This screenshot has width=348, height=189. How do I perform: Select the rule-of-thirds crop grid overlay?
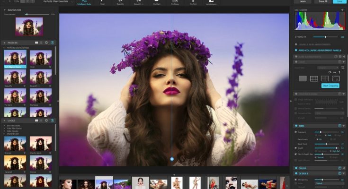313,78
